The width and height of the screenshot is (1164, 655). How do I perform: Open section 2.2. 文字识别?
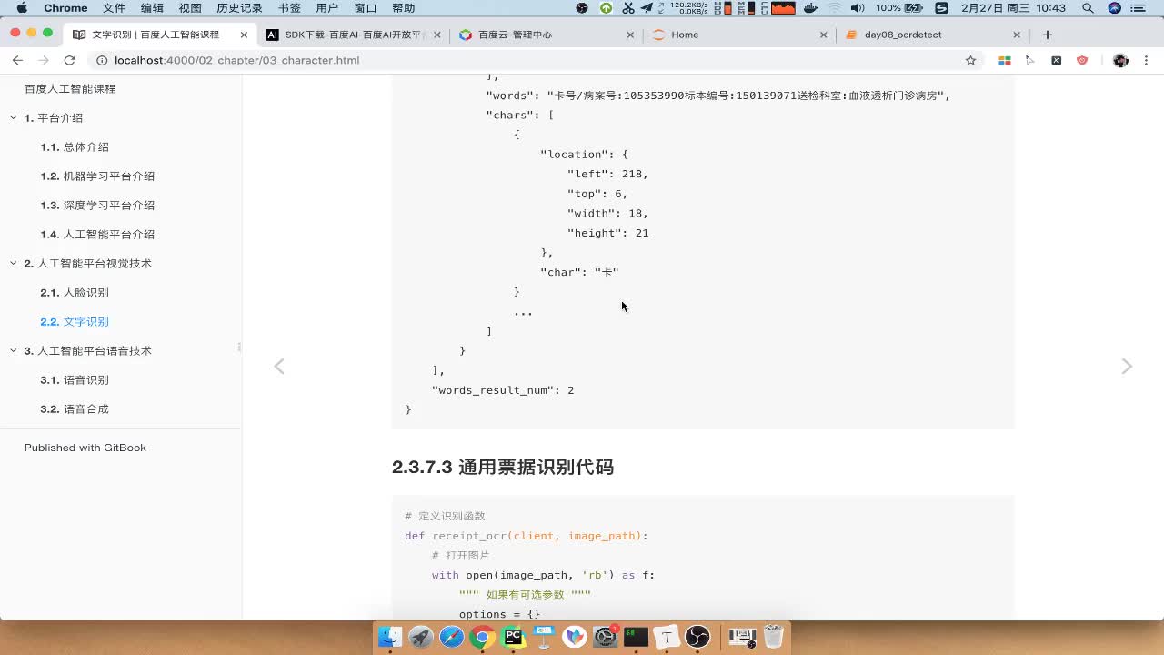tap(75, 322)
